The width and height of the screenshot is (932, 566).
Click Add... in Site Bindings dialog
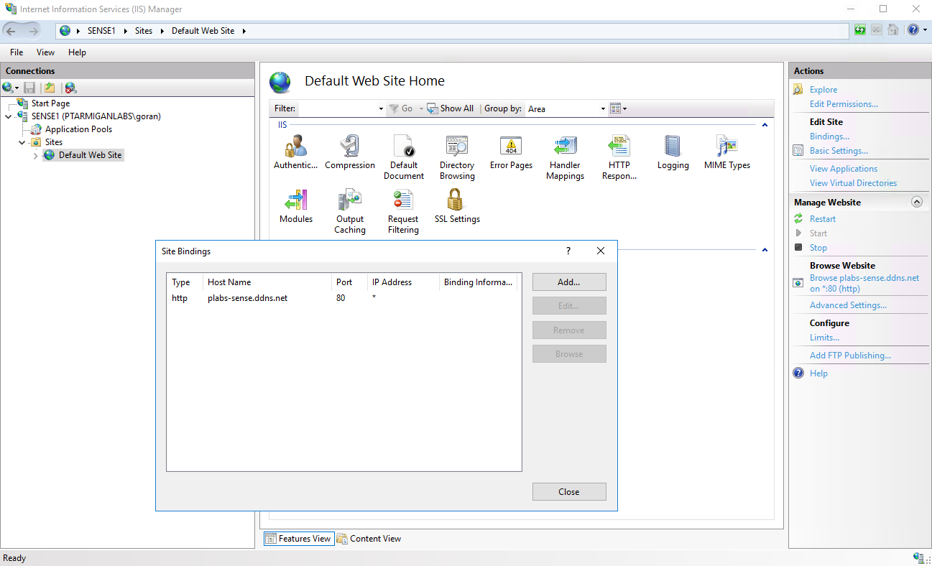coord(569,282)
